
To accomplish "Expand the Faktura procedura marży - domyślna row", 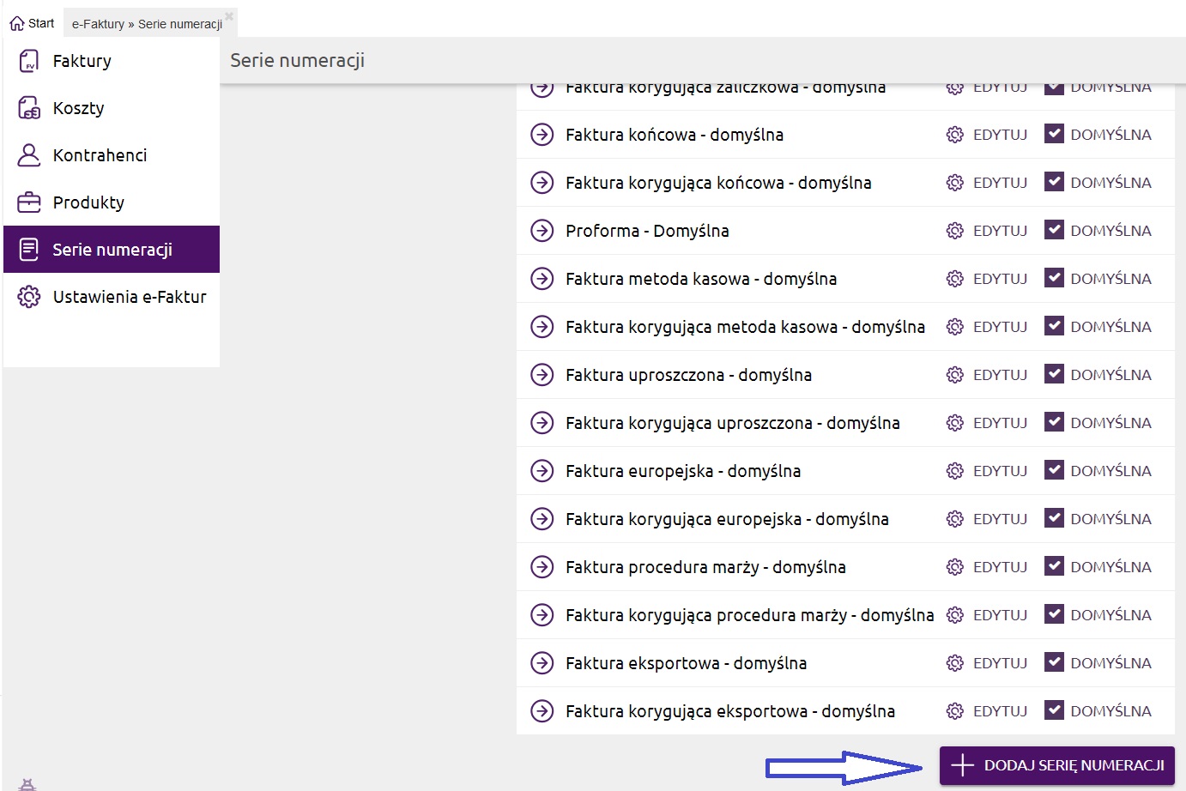I will point(542,567).
